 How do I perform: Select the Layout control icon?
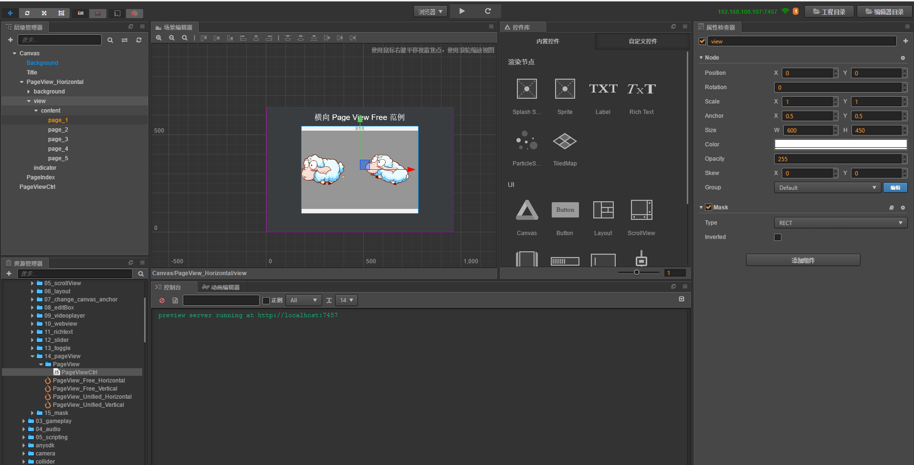pyautogui.click(x=603, y=210)
